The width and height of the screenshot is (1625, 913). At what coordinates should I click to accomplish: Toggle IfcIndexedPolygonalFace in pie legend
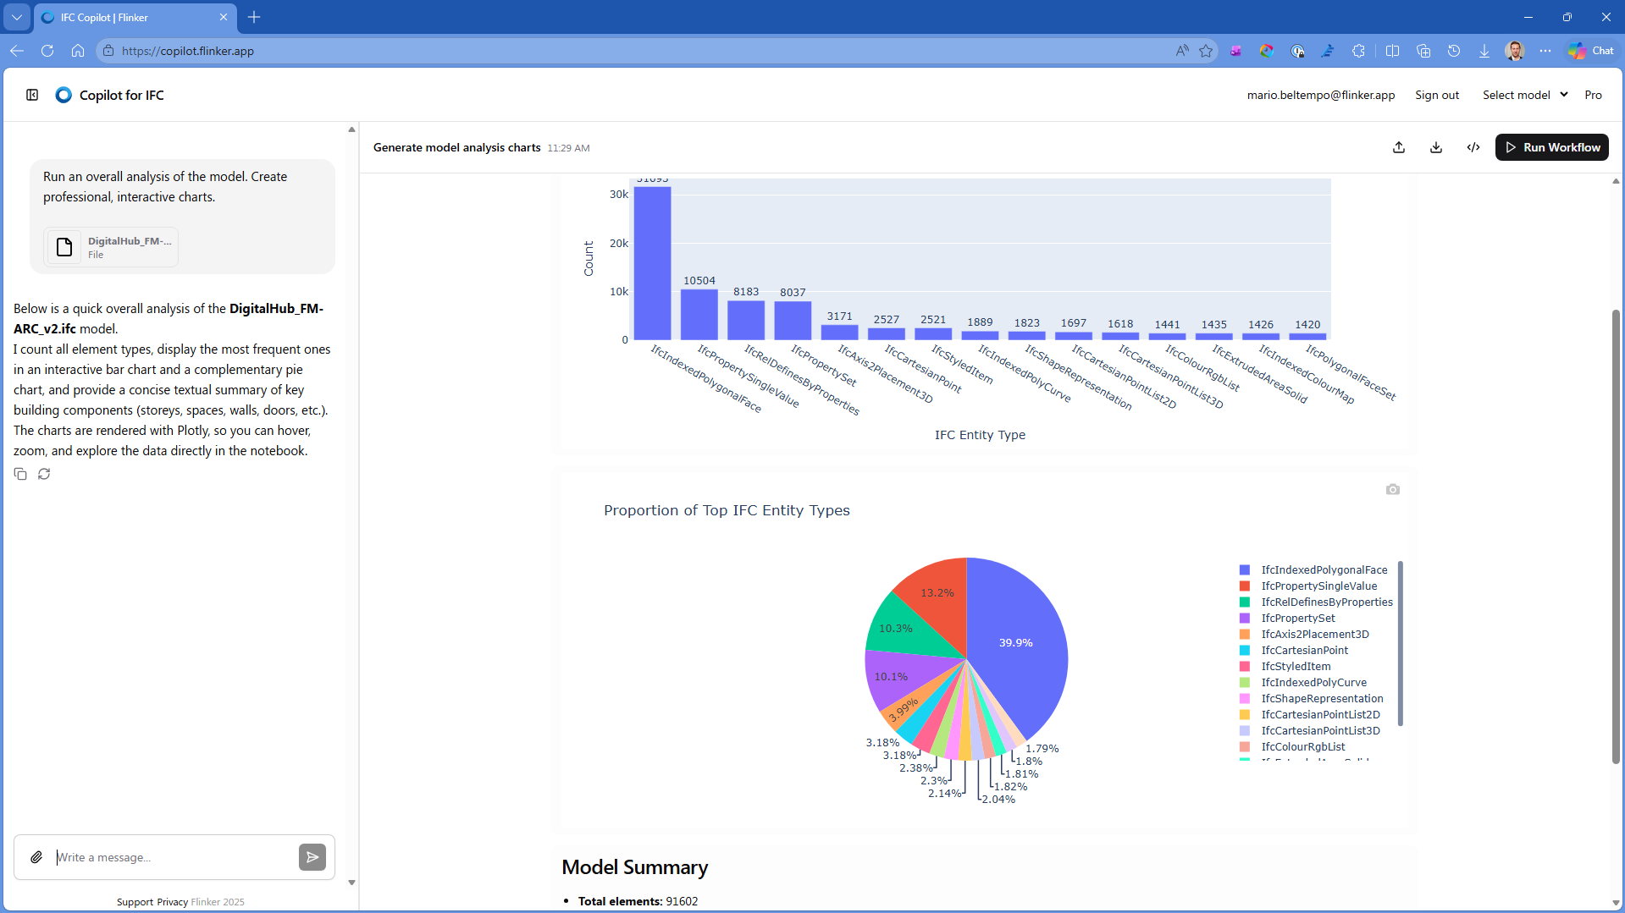click(1324, 570)
